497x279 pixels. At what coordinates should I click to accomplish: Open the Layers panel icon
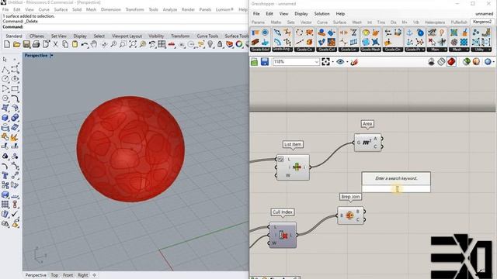coord(230,45)
